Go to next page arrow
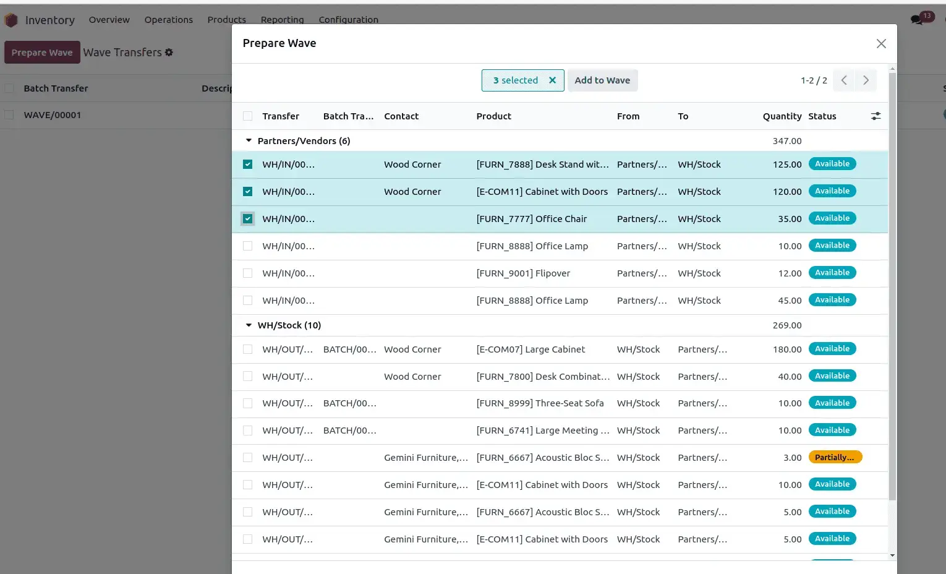Screen dimensions: 946x574 click(866, 80)
